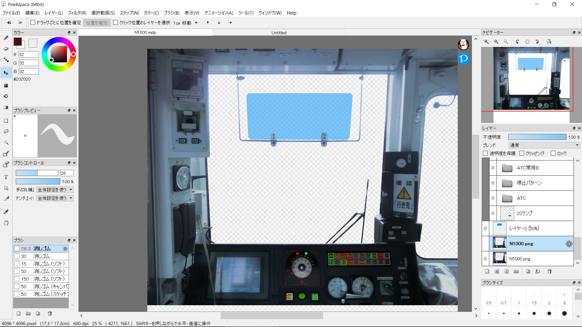This screenshot has width=582, height=327.
Task: Zoom out using Navigator magnifier minus
Action: (x=496, y=42)
